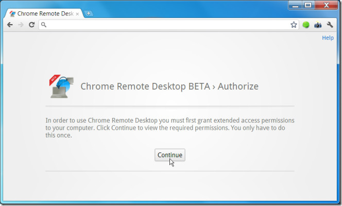
Task: Close the Chrome Remote Desktop tab
Action: click(77, 13)
